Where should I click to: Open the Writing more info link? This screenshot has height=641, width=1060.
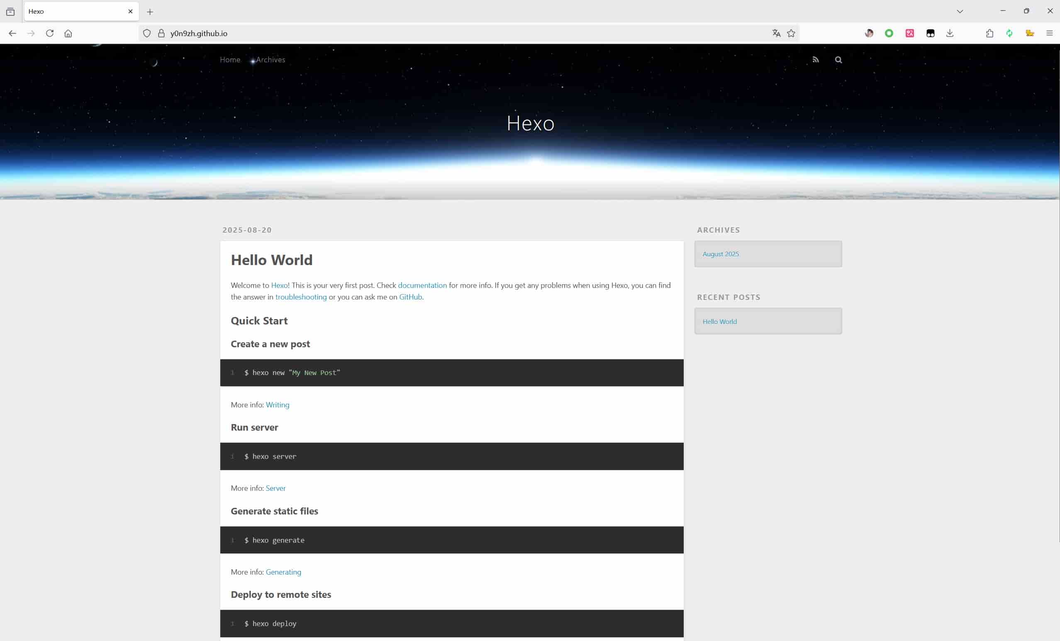click(278, 405)
